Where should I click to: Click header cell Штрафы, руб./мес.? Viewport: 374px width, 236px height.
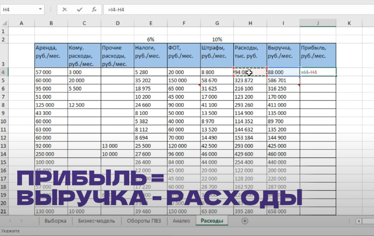(217, 56)
